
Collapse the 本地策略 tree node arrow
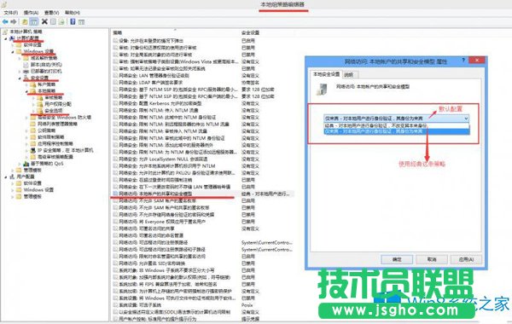click(x=26, y=91)
